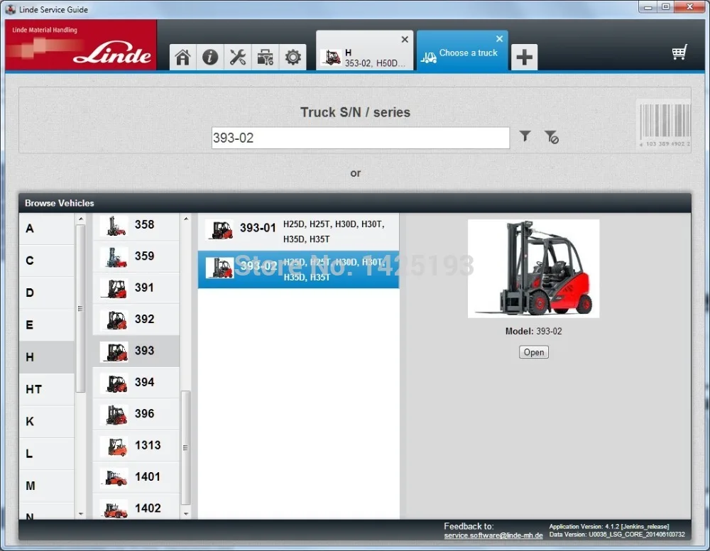Select vehicle category E
The height and width of the screenshot is (551, 710).
47,325
